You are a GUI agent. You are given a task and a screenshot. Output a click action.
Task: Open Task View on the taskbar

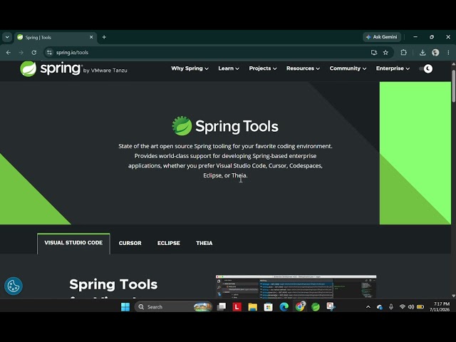(x=222, y=307)
